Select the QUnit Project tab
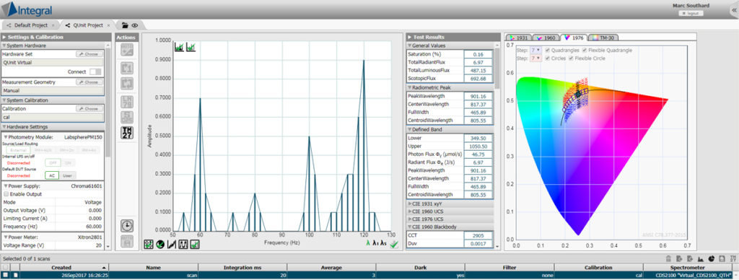Image resolution: width=739 pixels, height=280 pixels. coord(87,25)
